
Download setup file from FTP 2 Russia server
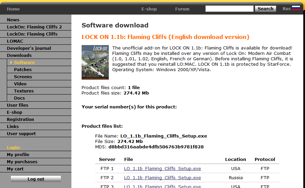click(x=163, y=178)
